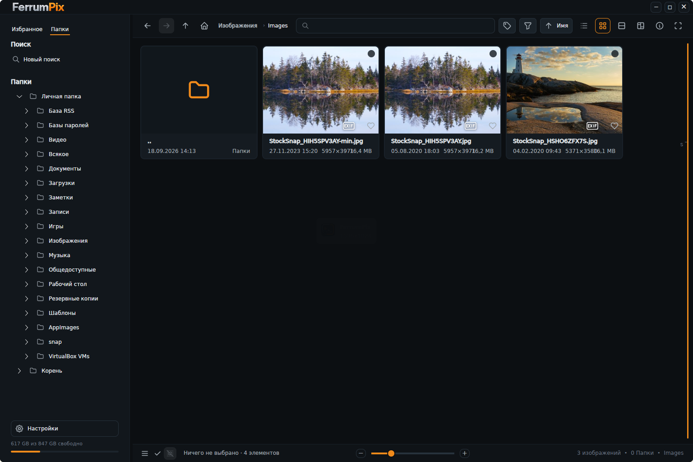
Task: Decrease thumbnail size with minus button
Action: 361,453
